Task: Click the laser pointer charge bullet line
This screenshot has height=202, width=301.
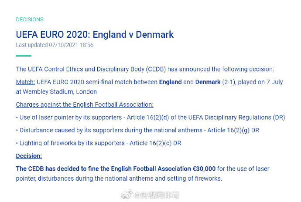Action: click(150, 118)
